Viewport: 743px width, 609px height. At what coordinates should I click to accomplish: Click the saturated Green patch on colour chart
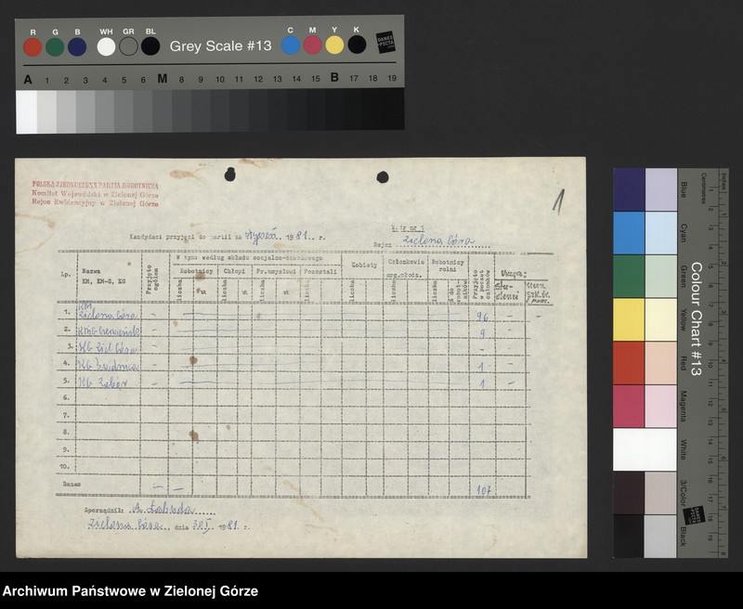(x=629, y=276)
